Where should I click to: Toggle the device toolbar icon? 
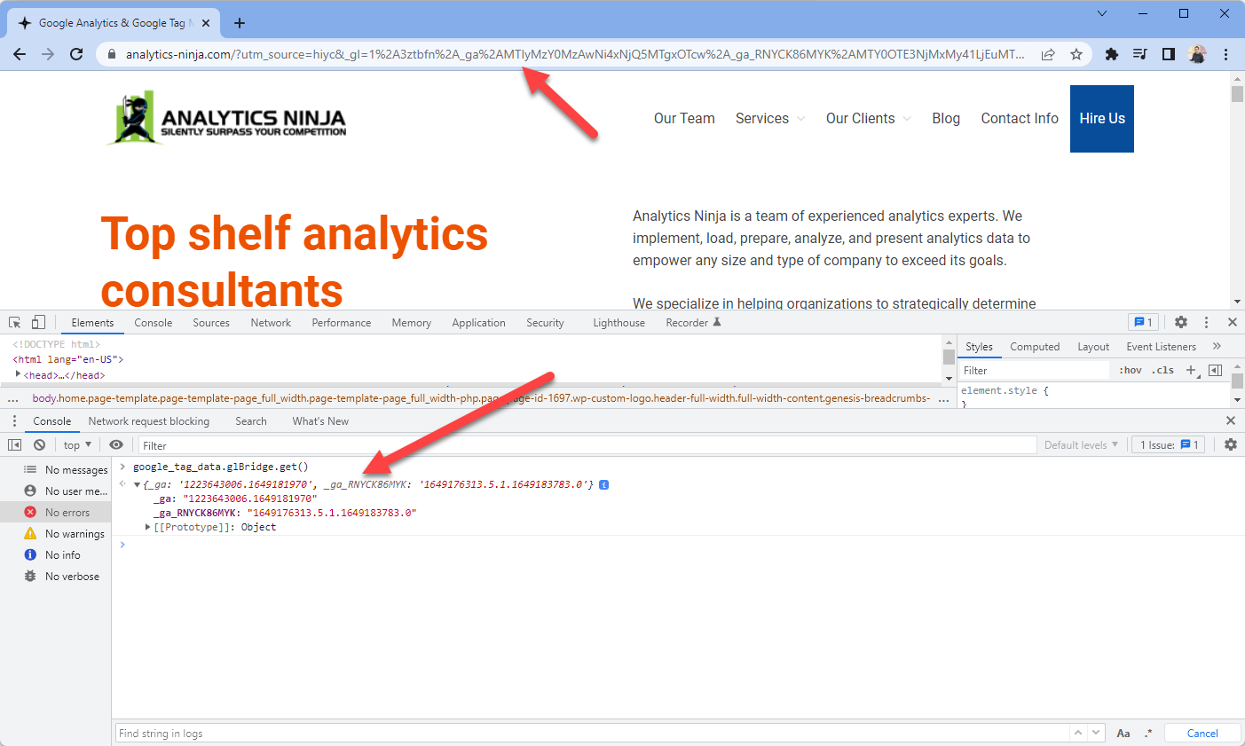(38, 322)
